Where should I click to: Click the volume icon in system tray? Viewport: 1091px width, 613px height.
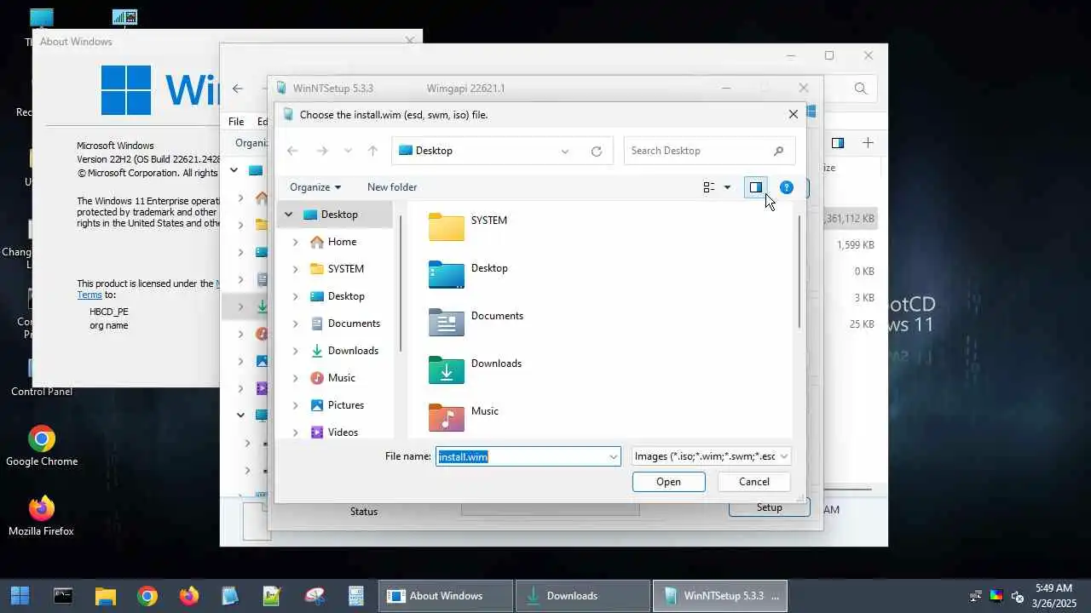click(1017, 596)
